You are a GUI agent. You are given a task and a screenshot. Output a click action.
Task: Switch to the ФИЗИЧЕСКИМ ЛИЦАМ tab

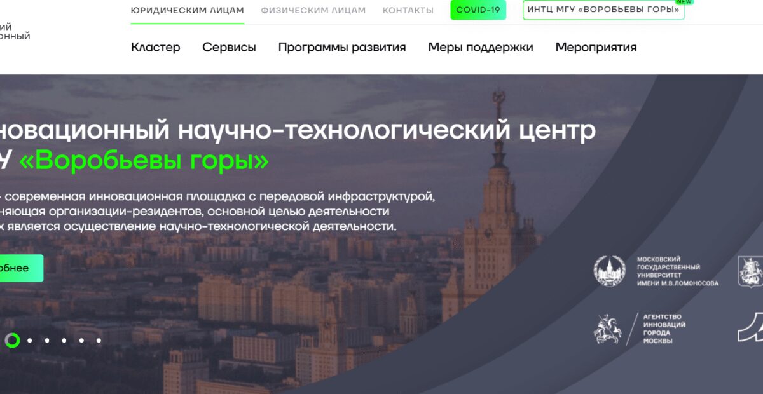tap(313, 11)
